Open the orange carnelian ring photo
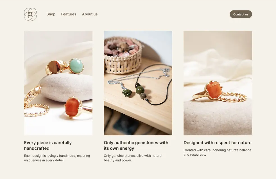The image size is (276, 179). point(218,83)
